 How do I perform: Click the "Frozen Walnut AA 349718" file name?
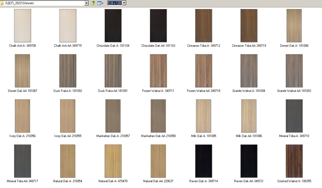(204, 91)
